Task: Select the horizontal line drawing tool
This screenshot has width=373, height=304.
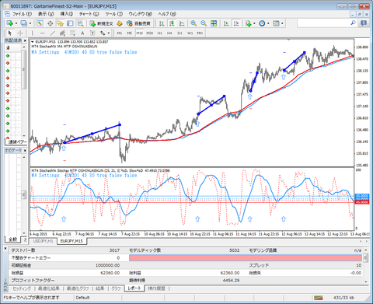Action: (x=43, y=33)
